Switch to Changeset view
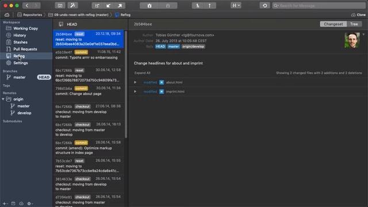The width and height of the screenshot is (368, 207). (333, 24)
